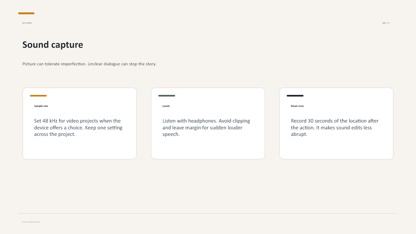Select the 'Listen with headphones' paragraph
416x234 pixels.
pos(206,127)
